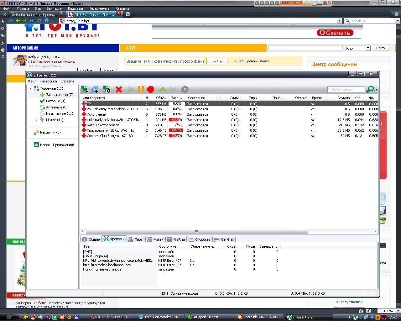The image size is (401, 321).
Task: Open uTorrent search engine dropdown arrow
Action: click(377, 90)
